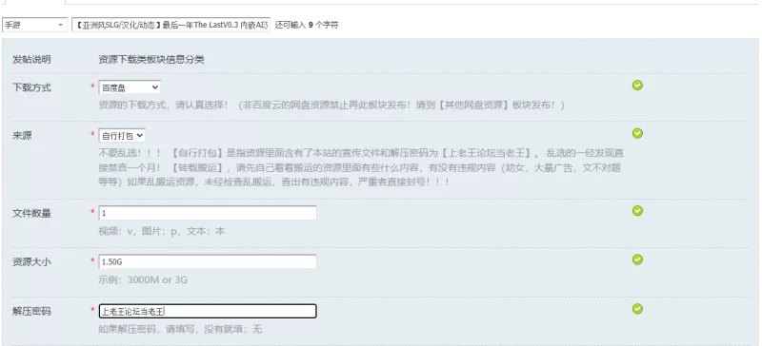The image size is (762, 346).
Task: Click the post title input field
Action: click(x=170, y=25)
